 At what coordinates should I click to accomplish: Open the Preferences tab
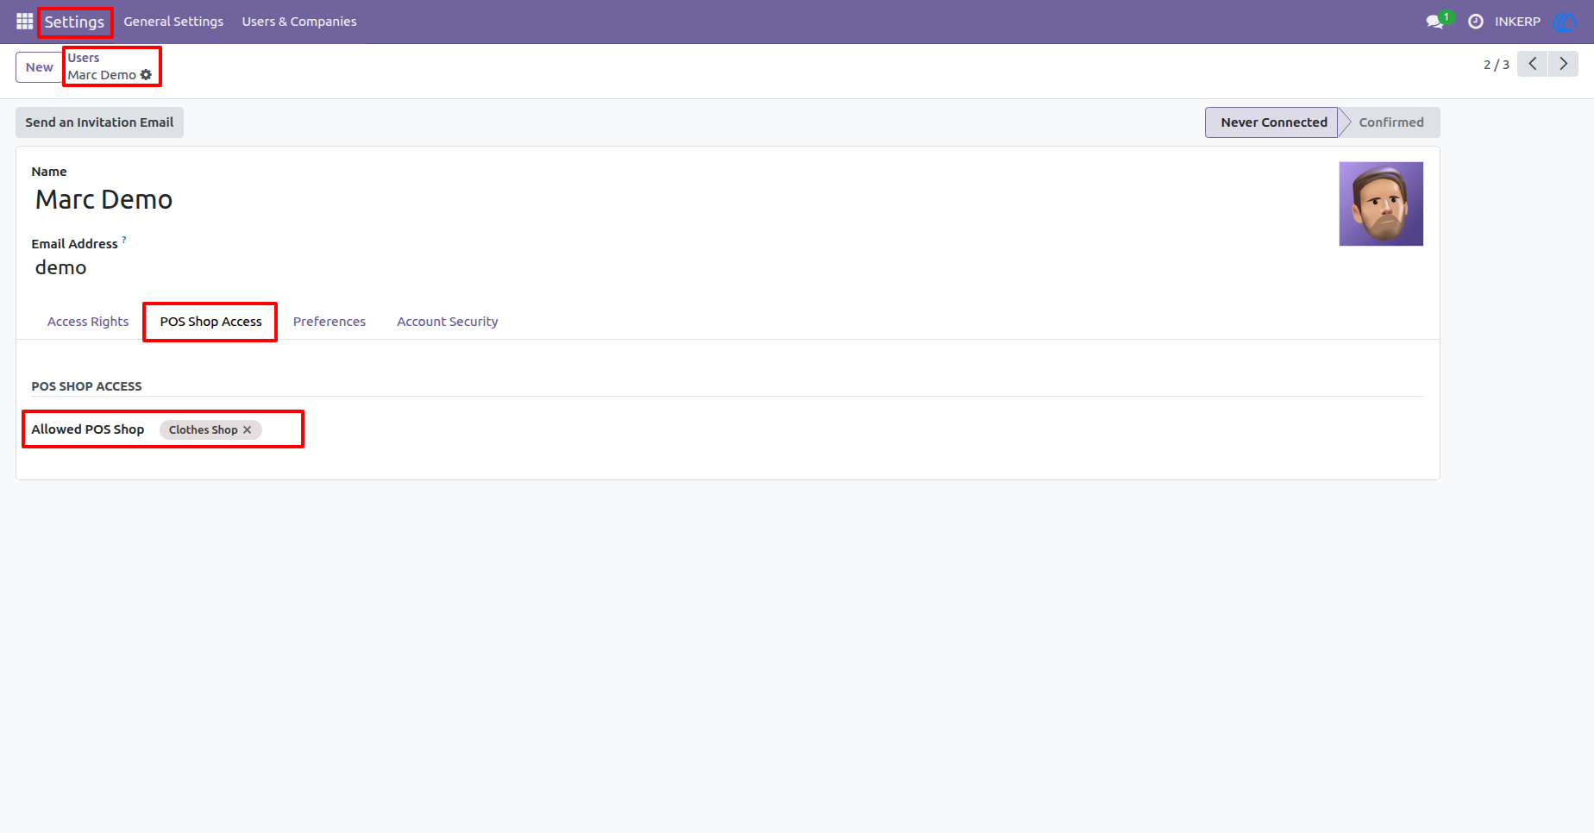(x=329, y=322)
